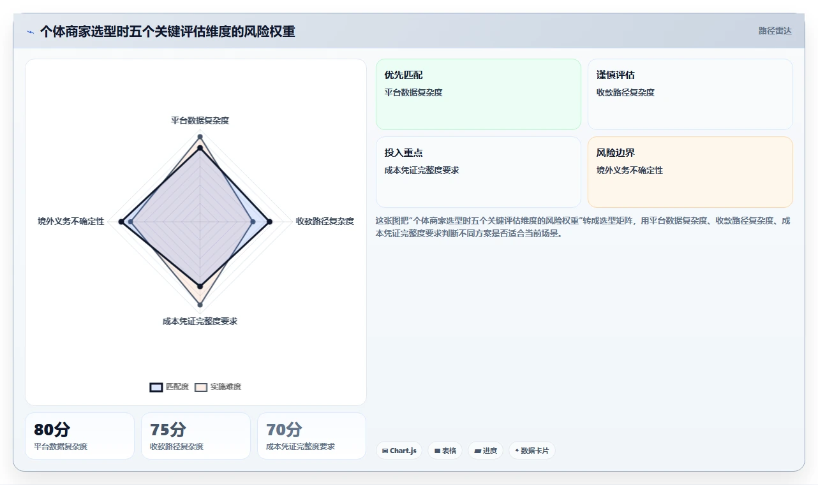The height and width of the screenshot is (485, 818).
Task: Click the 匹配度 blue legend swatch
Action: coord(156,387)
